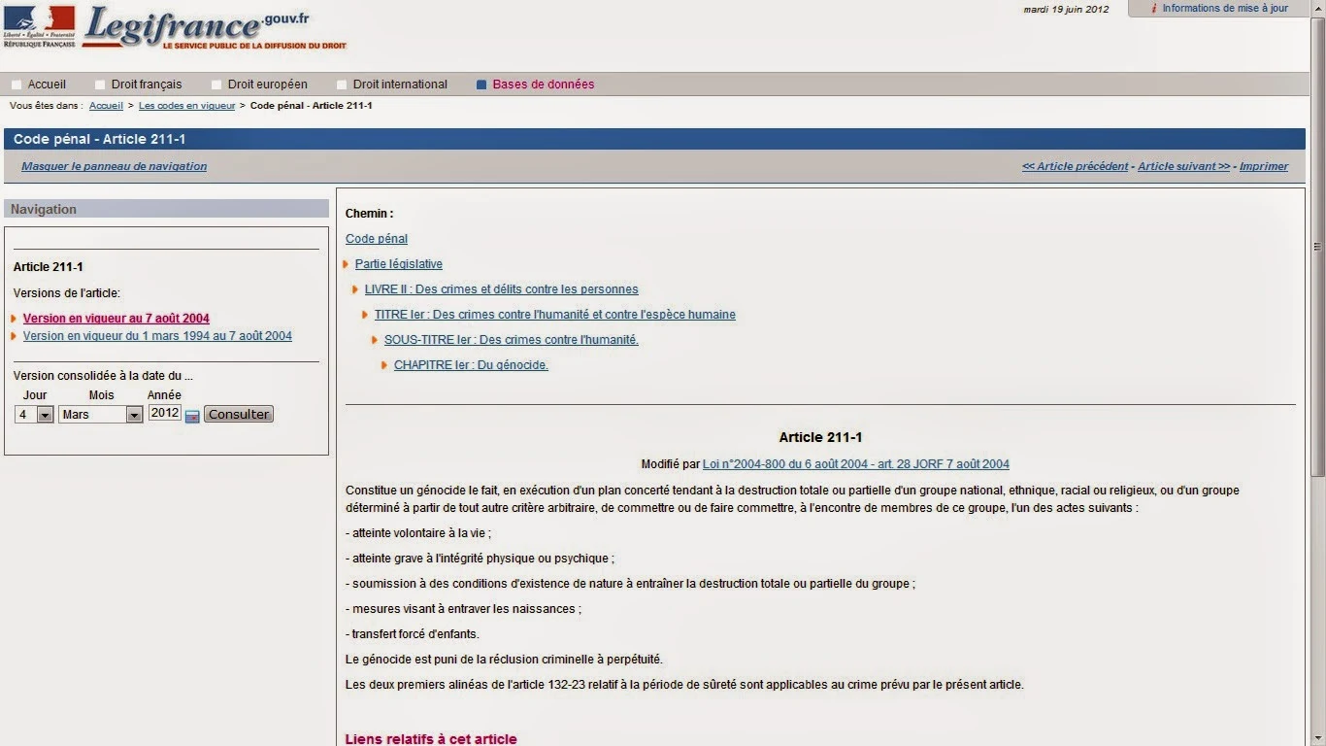1326x746 pixels.
Task: Click 'Les codes en vigueur' breadcrumb link
Action: [186, 105]
